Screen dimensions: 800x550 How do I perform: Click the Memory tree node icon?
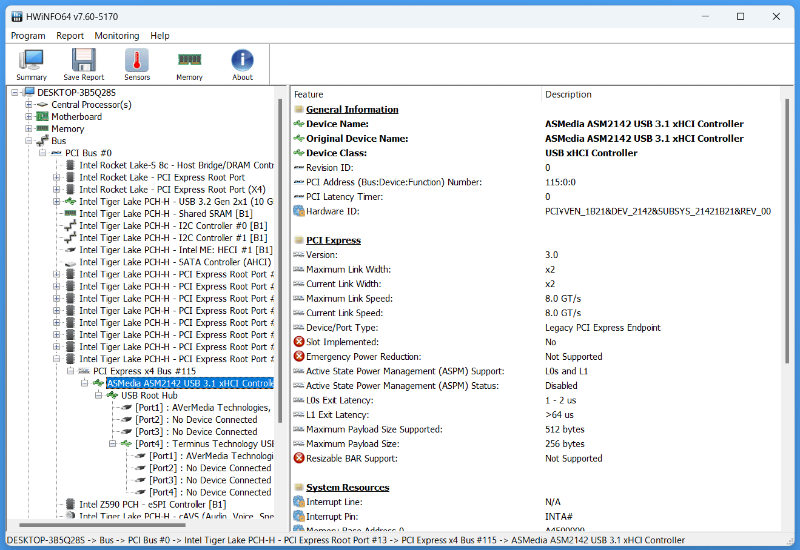42,128
